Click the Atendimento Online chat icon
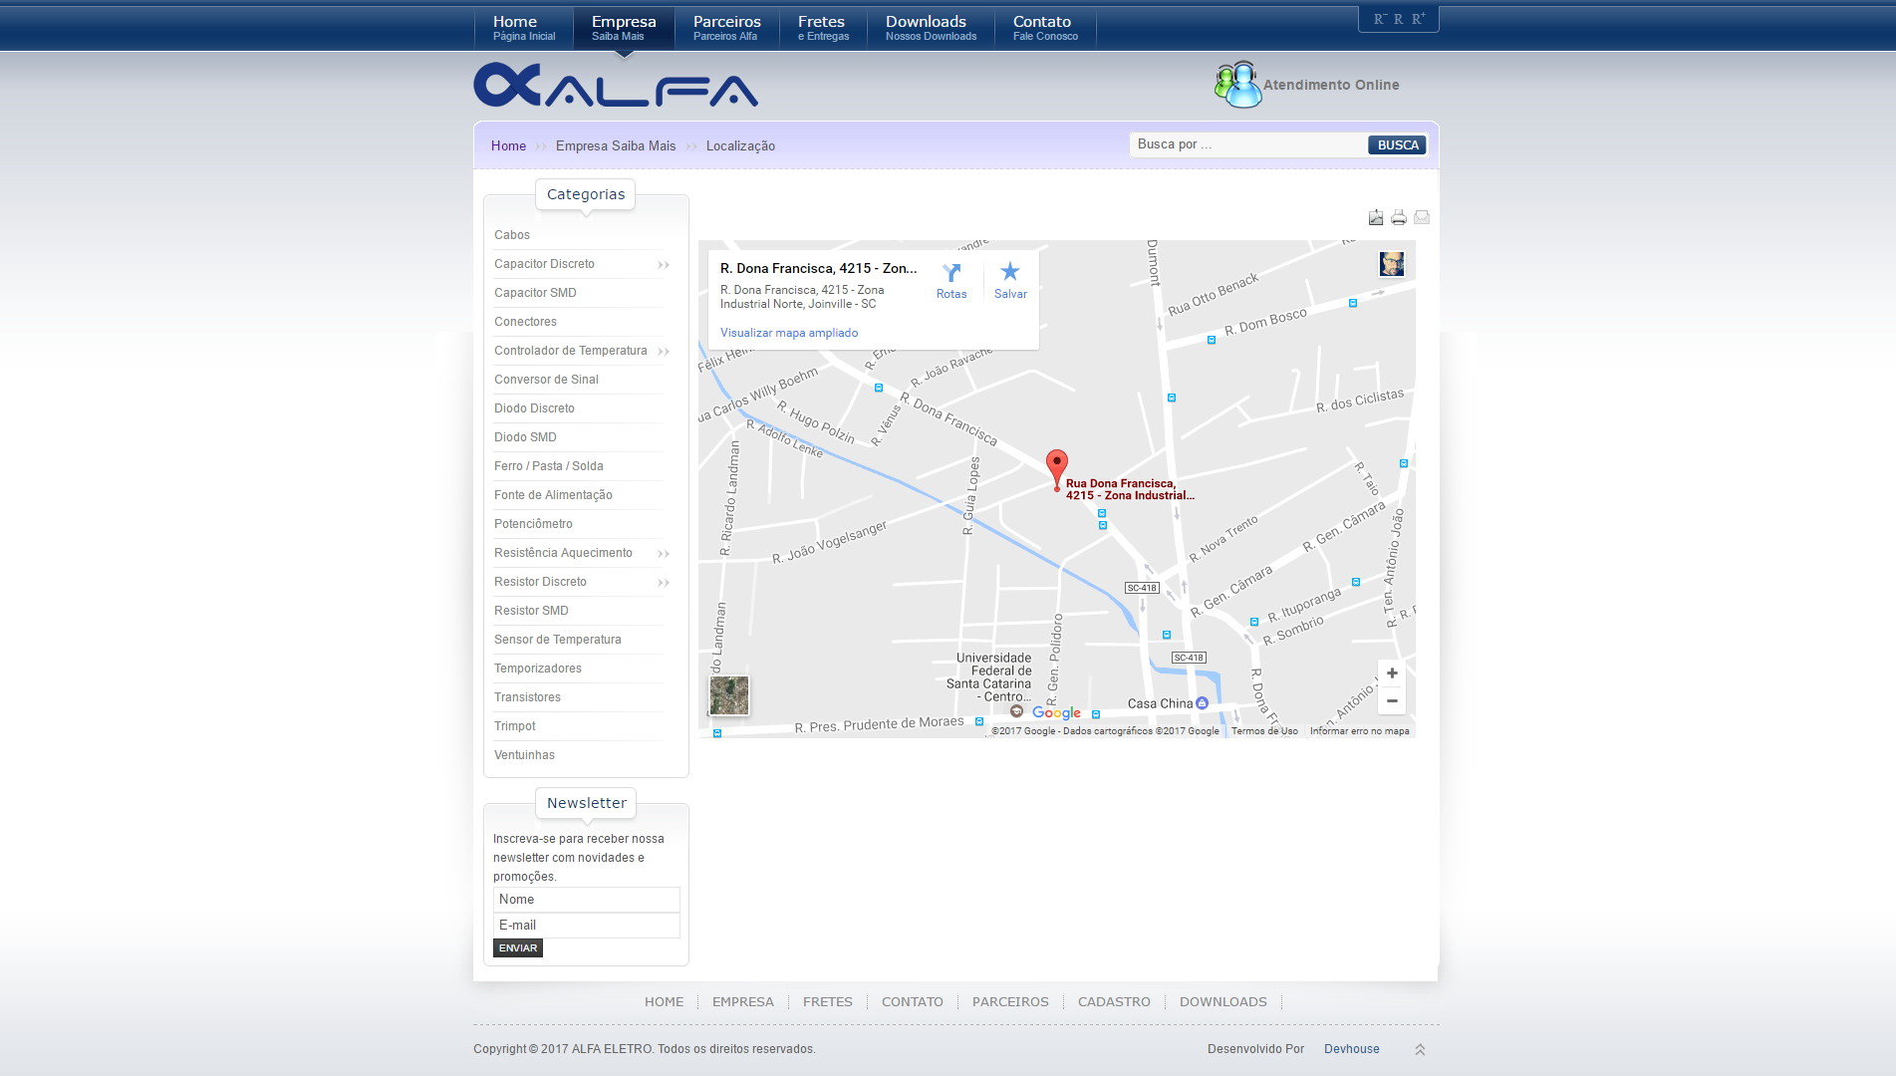1896x1076 pixels. coord(1237,85)
